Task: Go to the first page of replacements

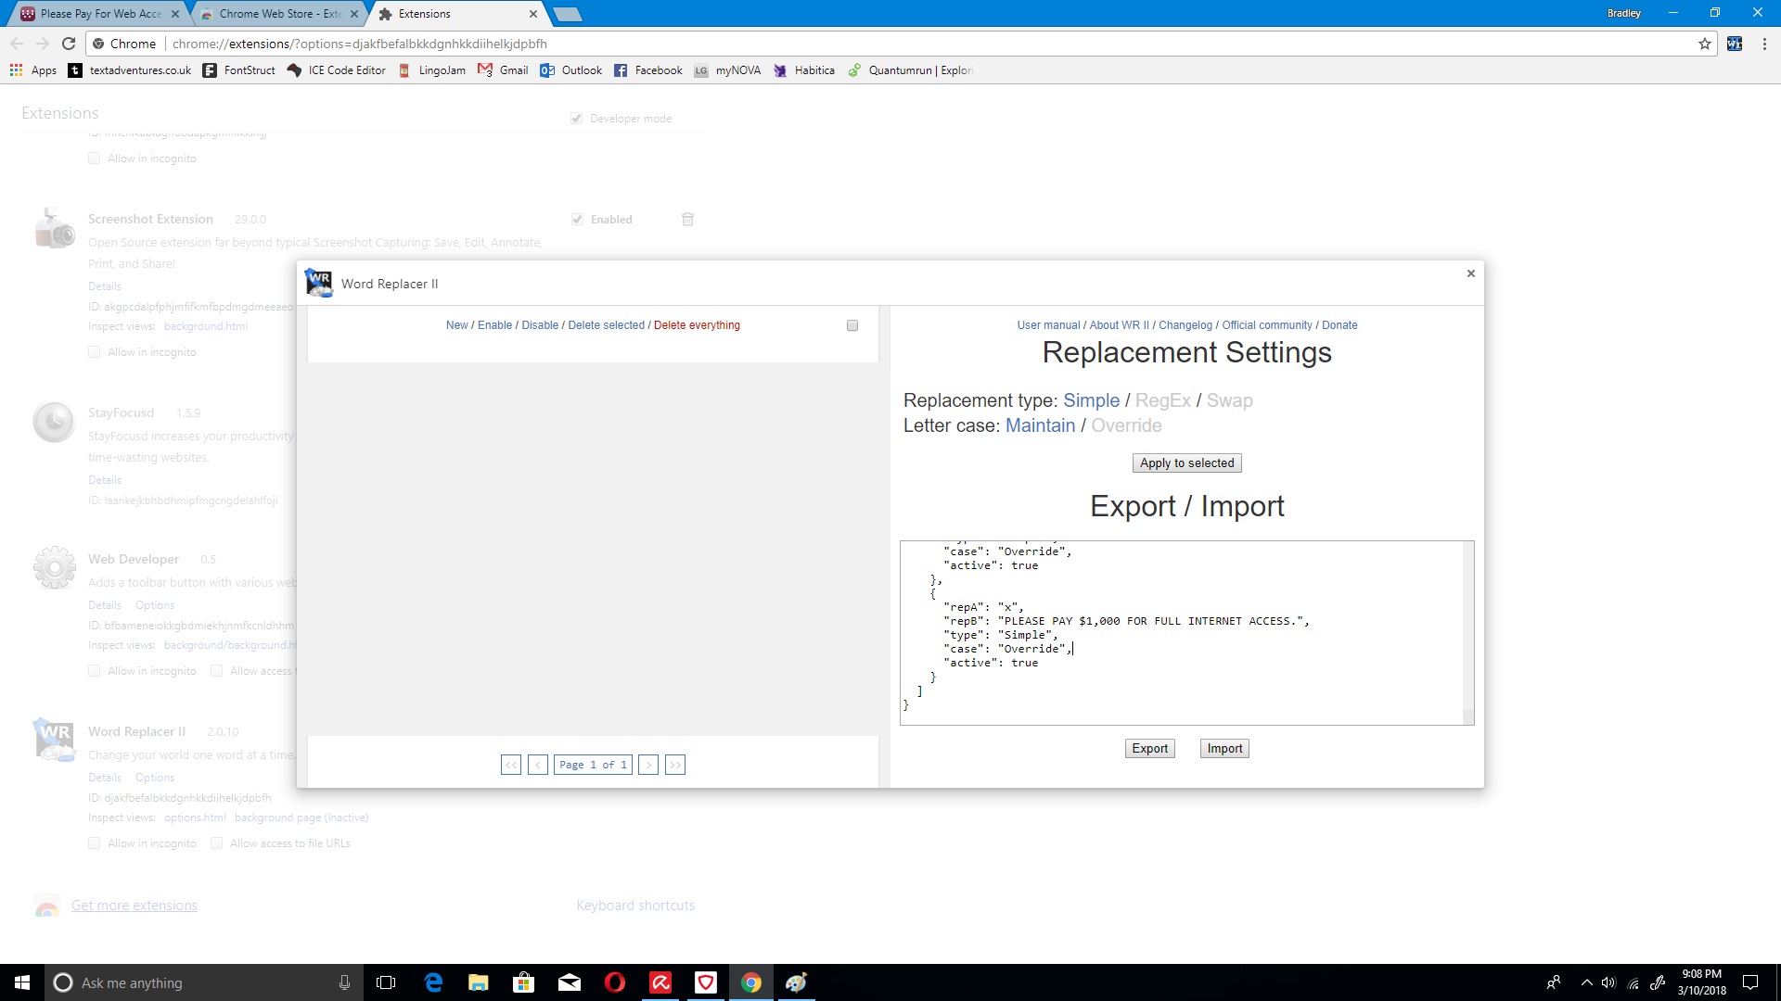Action: 511,765
